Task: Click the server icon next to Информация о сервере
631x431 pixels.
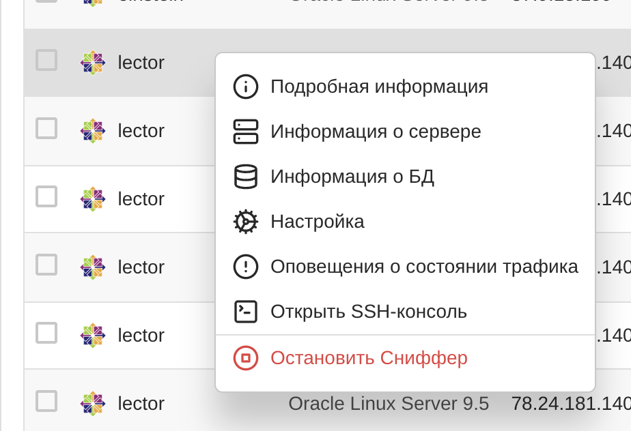Action: point(245,131)
